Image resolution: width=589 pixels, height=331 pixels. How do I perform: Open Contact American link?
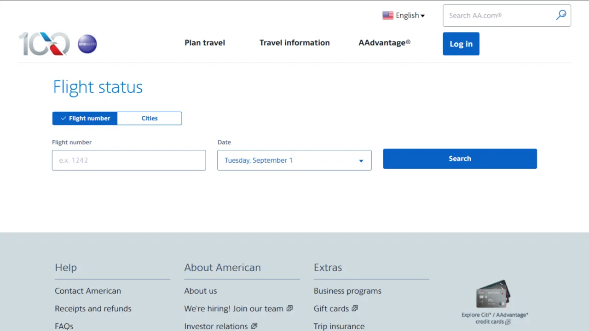tap(88, 291)
